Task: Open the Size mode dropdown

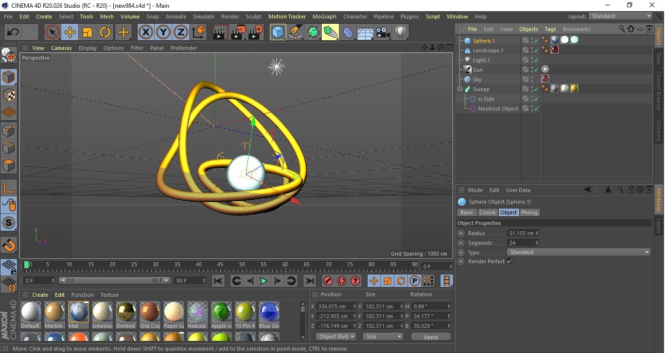Action: (x=384, y=337)
